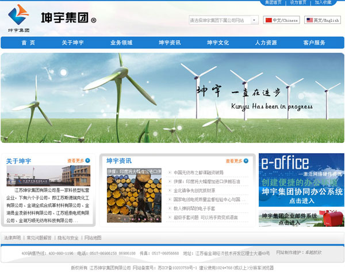Click the 加入收藏 top link

click(x=323, y=3)
